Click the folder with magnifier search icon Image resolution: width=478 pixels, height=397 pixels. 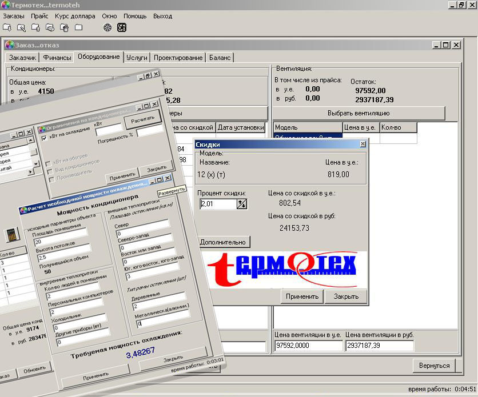21,28
